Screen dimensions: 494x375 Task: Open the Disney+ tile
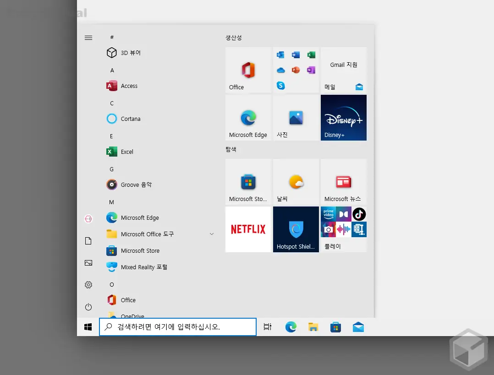pyautogui.click(x=343, y=117)
